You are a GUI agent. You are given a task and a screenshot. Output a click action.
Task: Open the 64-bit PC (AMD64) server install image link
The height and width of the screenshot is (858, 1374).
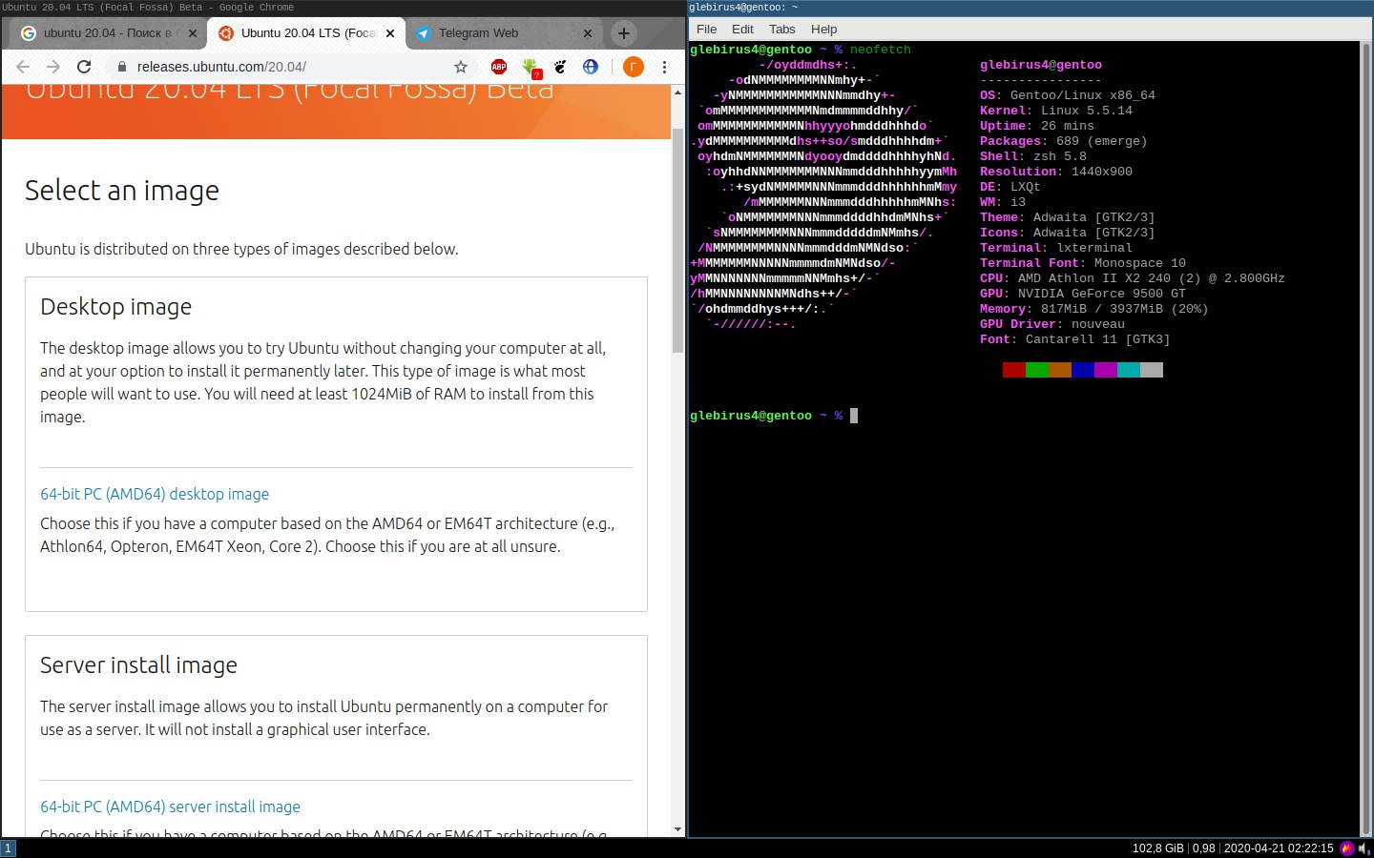[x=170, y=807]
